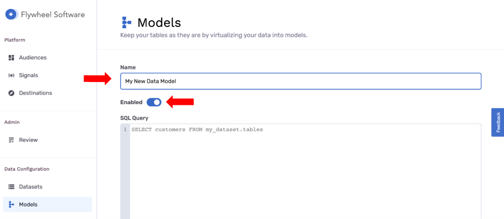The height and width of the screenshot is (219, 504).
Task: Click the Audiences grid icon
Action: (x=11, y=57)
